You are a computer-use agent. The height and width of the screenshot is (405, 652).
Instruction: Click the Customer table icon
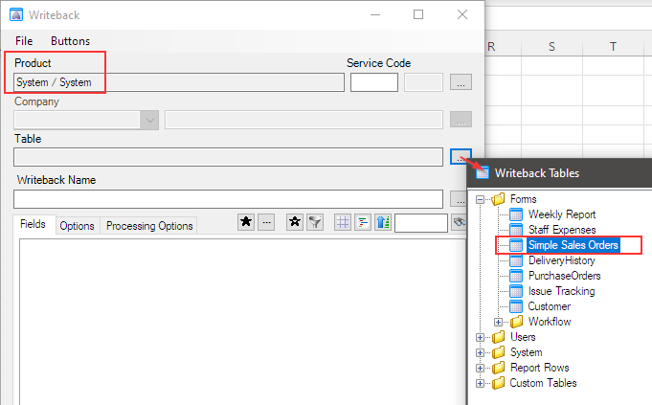(x=516, y=306)
